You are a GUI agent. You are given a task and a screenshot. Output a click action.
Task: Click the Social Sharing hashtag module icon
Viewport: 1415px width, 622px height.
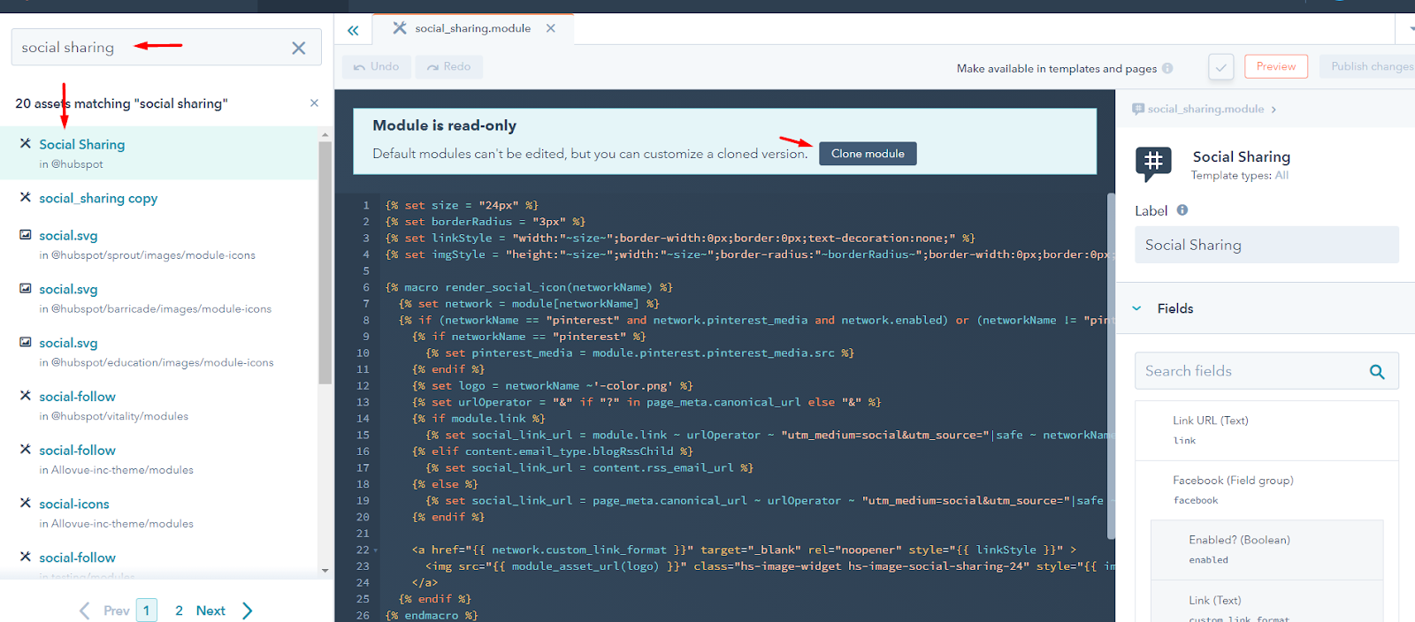click(x=1153, y=163)
